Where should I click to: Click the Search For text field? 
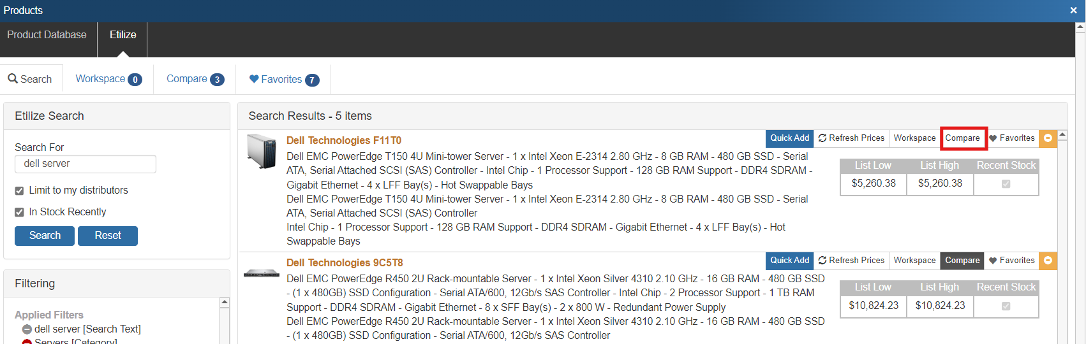coord(86,164)
